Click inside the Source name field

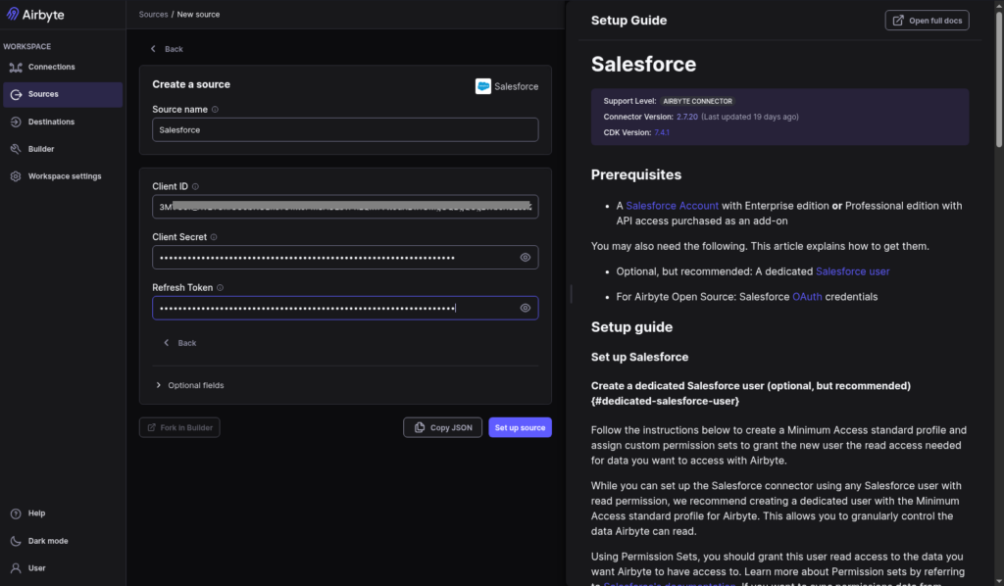click(x=344, y=128)
